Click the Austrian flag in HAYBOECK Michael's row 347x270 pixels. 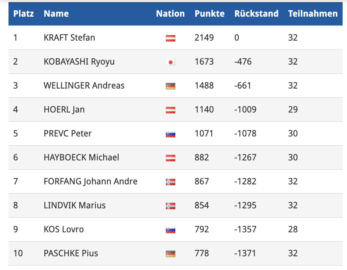click(x=170, y=158)
